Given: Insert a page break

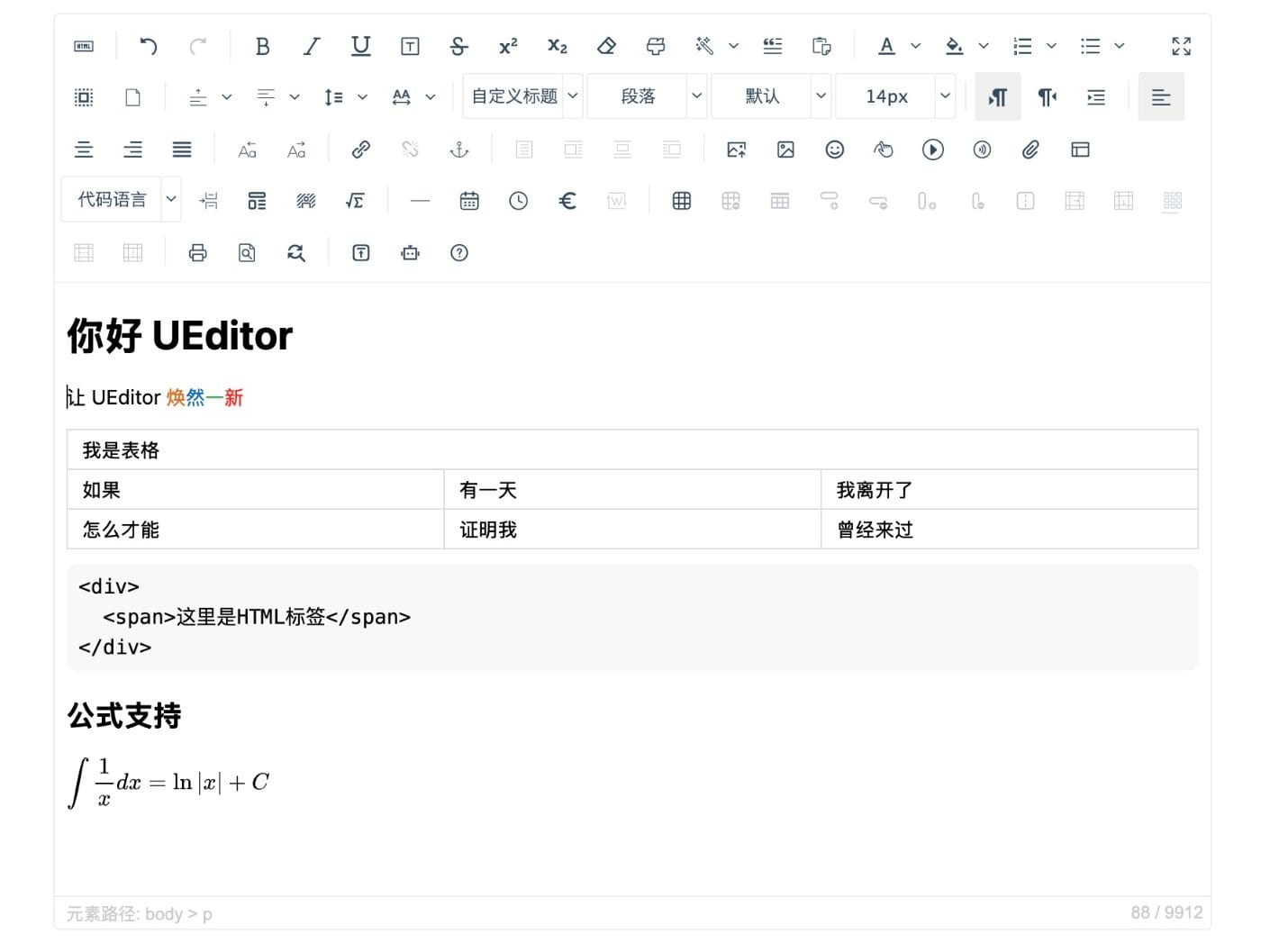Looking at the screenshot, I should point(208,201).
